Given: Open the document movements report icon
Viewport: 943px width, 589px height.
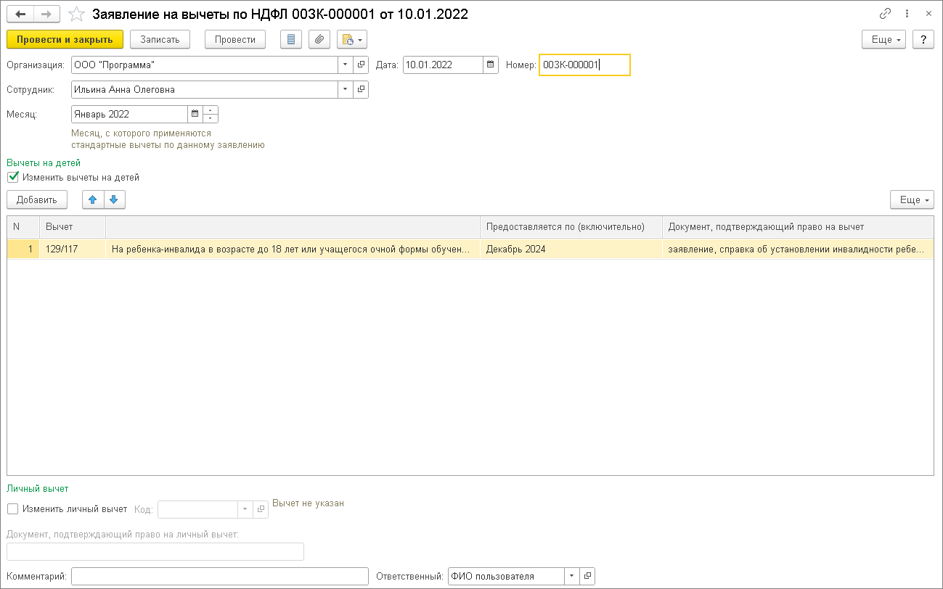Looking at the screenshot, I should point(291,39).
